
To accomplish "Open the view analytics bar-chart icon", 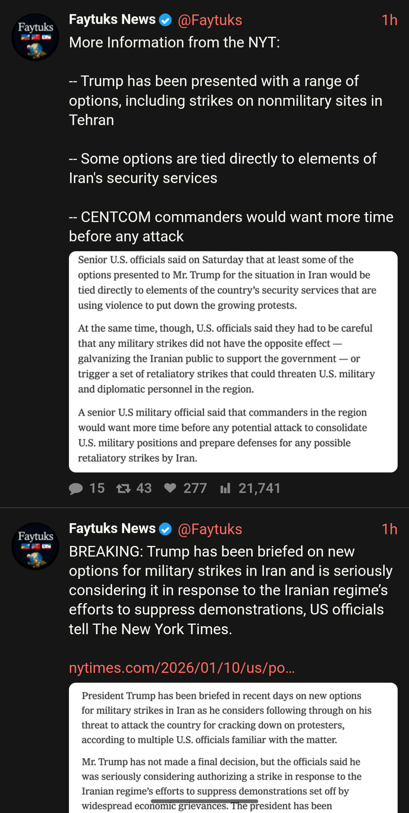I will pos(225,488).
